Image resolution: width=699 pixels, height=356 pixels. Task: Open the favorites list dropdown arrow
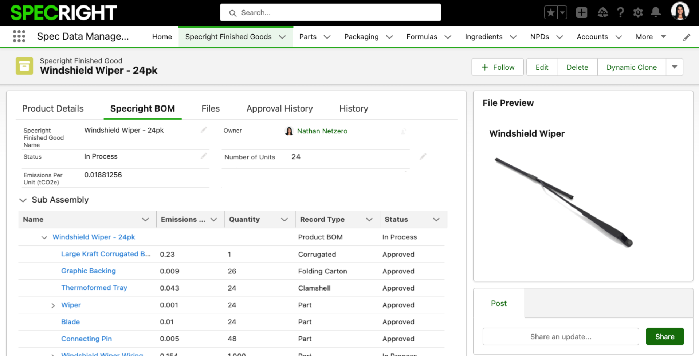[562, 13]
